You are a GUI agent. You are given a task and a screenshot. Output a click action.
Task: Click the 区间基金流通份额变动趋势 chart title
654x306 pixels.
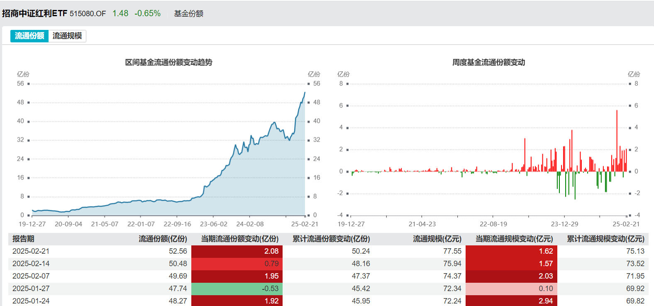(x=168, y=62)
